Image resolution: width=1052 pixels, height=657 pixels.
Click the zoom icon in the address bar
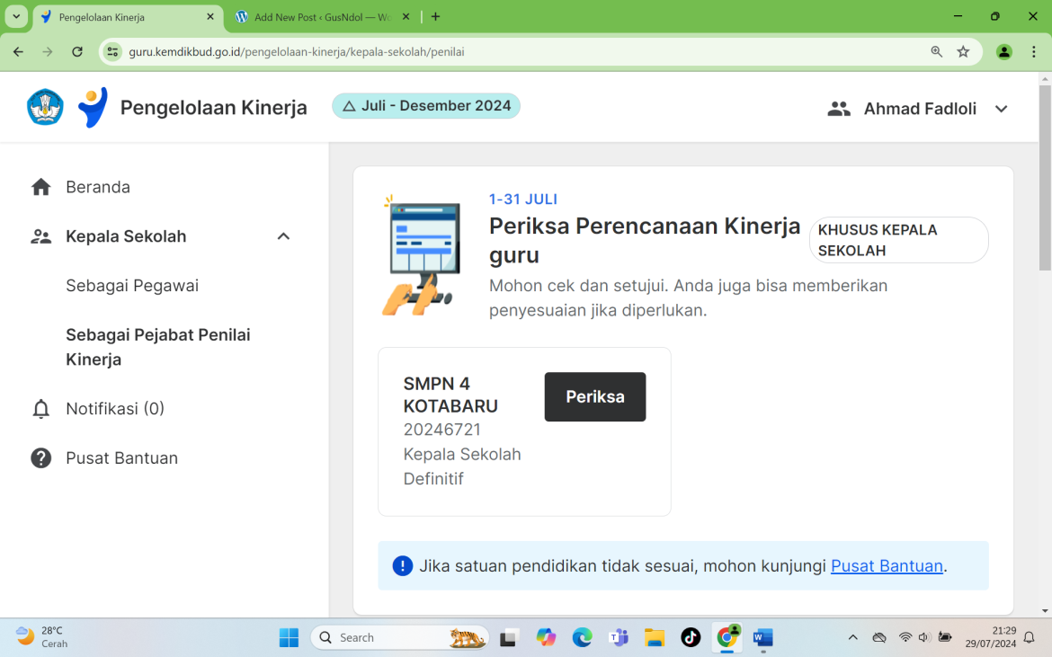click(936, 51)
